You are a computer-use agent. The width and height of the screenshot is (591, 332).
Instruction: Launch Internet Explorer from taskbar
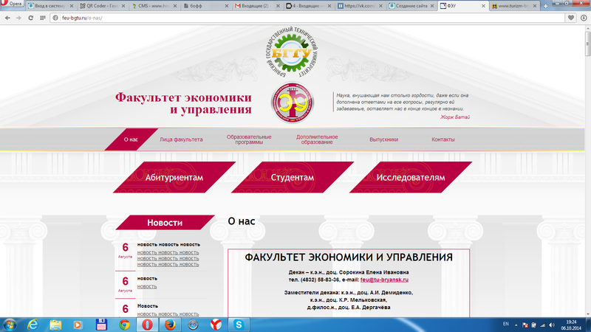pos(33,325)
